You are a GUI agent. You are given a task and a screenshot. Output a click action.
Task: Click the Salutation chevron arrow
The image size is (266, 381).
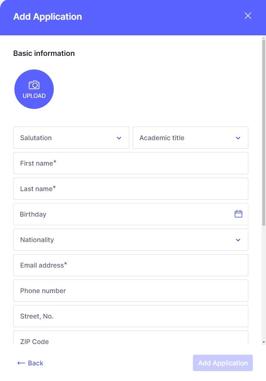coord(119,138)
